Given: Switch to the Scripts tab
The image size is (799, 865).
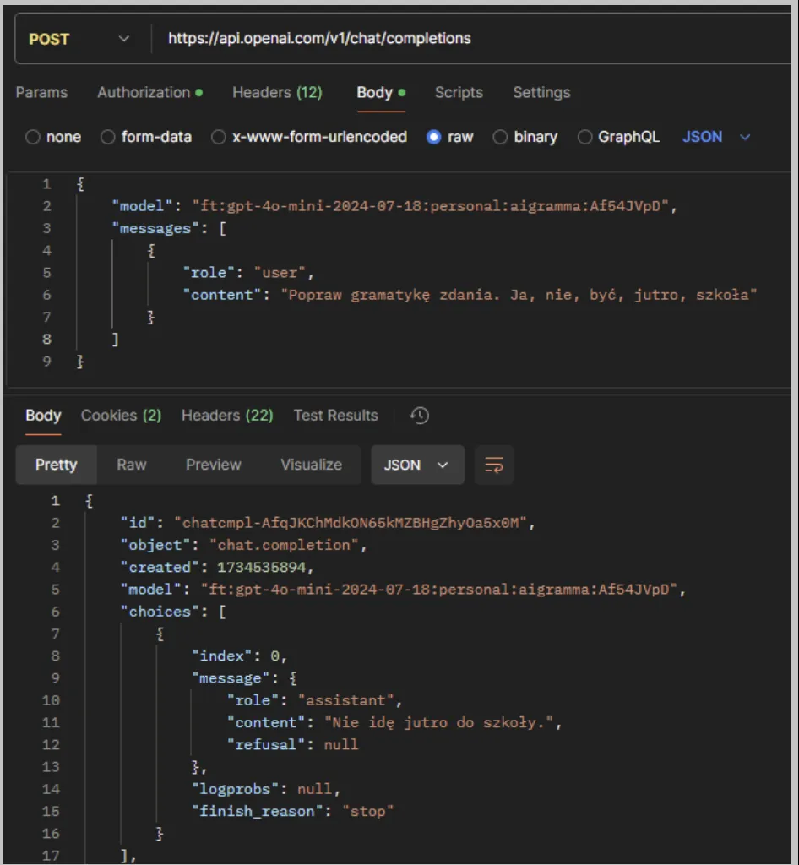Looking at the screenshot, I should pyautogui.click(x=459, y=93).
